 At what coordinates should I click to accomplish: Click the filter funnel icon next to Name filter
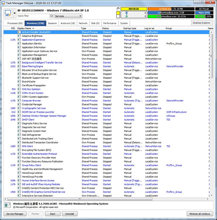51,16
